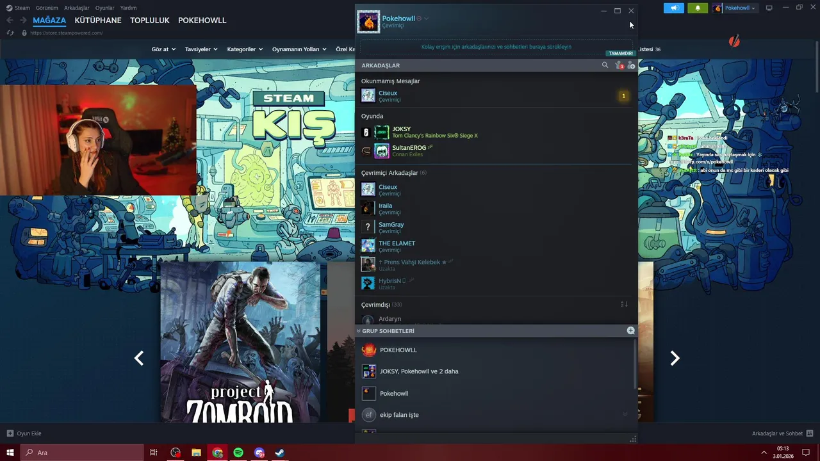Open the POKEHOWLL group chat
Image resolution: width=820 pixels, height=461 pixels.
[x=495, y=350]
